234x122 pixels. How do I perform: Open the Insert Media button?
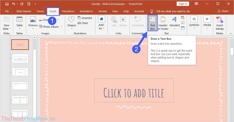pos(220,23)
